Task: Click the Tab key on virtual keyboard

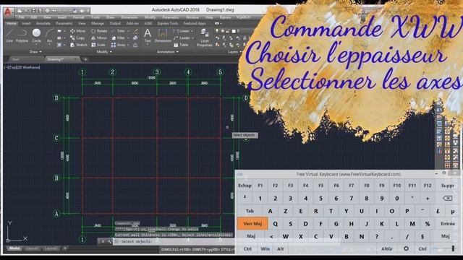Action: click(250, 211)
